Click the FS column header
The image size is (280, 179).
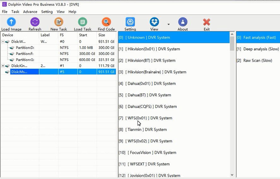[x=68, y=35]
